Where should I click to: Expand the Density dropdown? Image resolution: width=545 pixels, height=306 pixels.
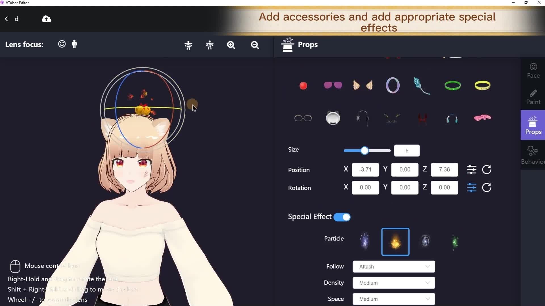393,283
